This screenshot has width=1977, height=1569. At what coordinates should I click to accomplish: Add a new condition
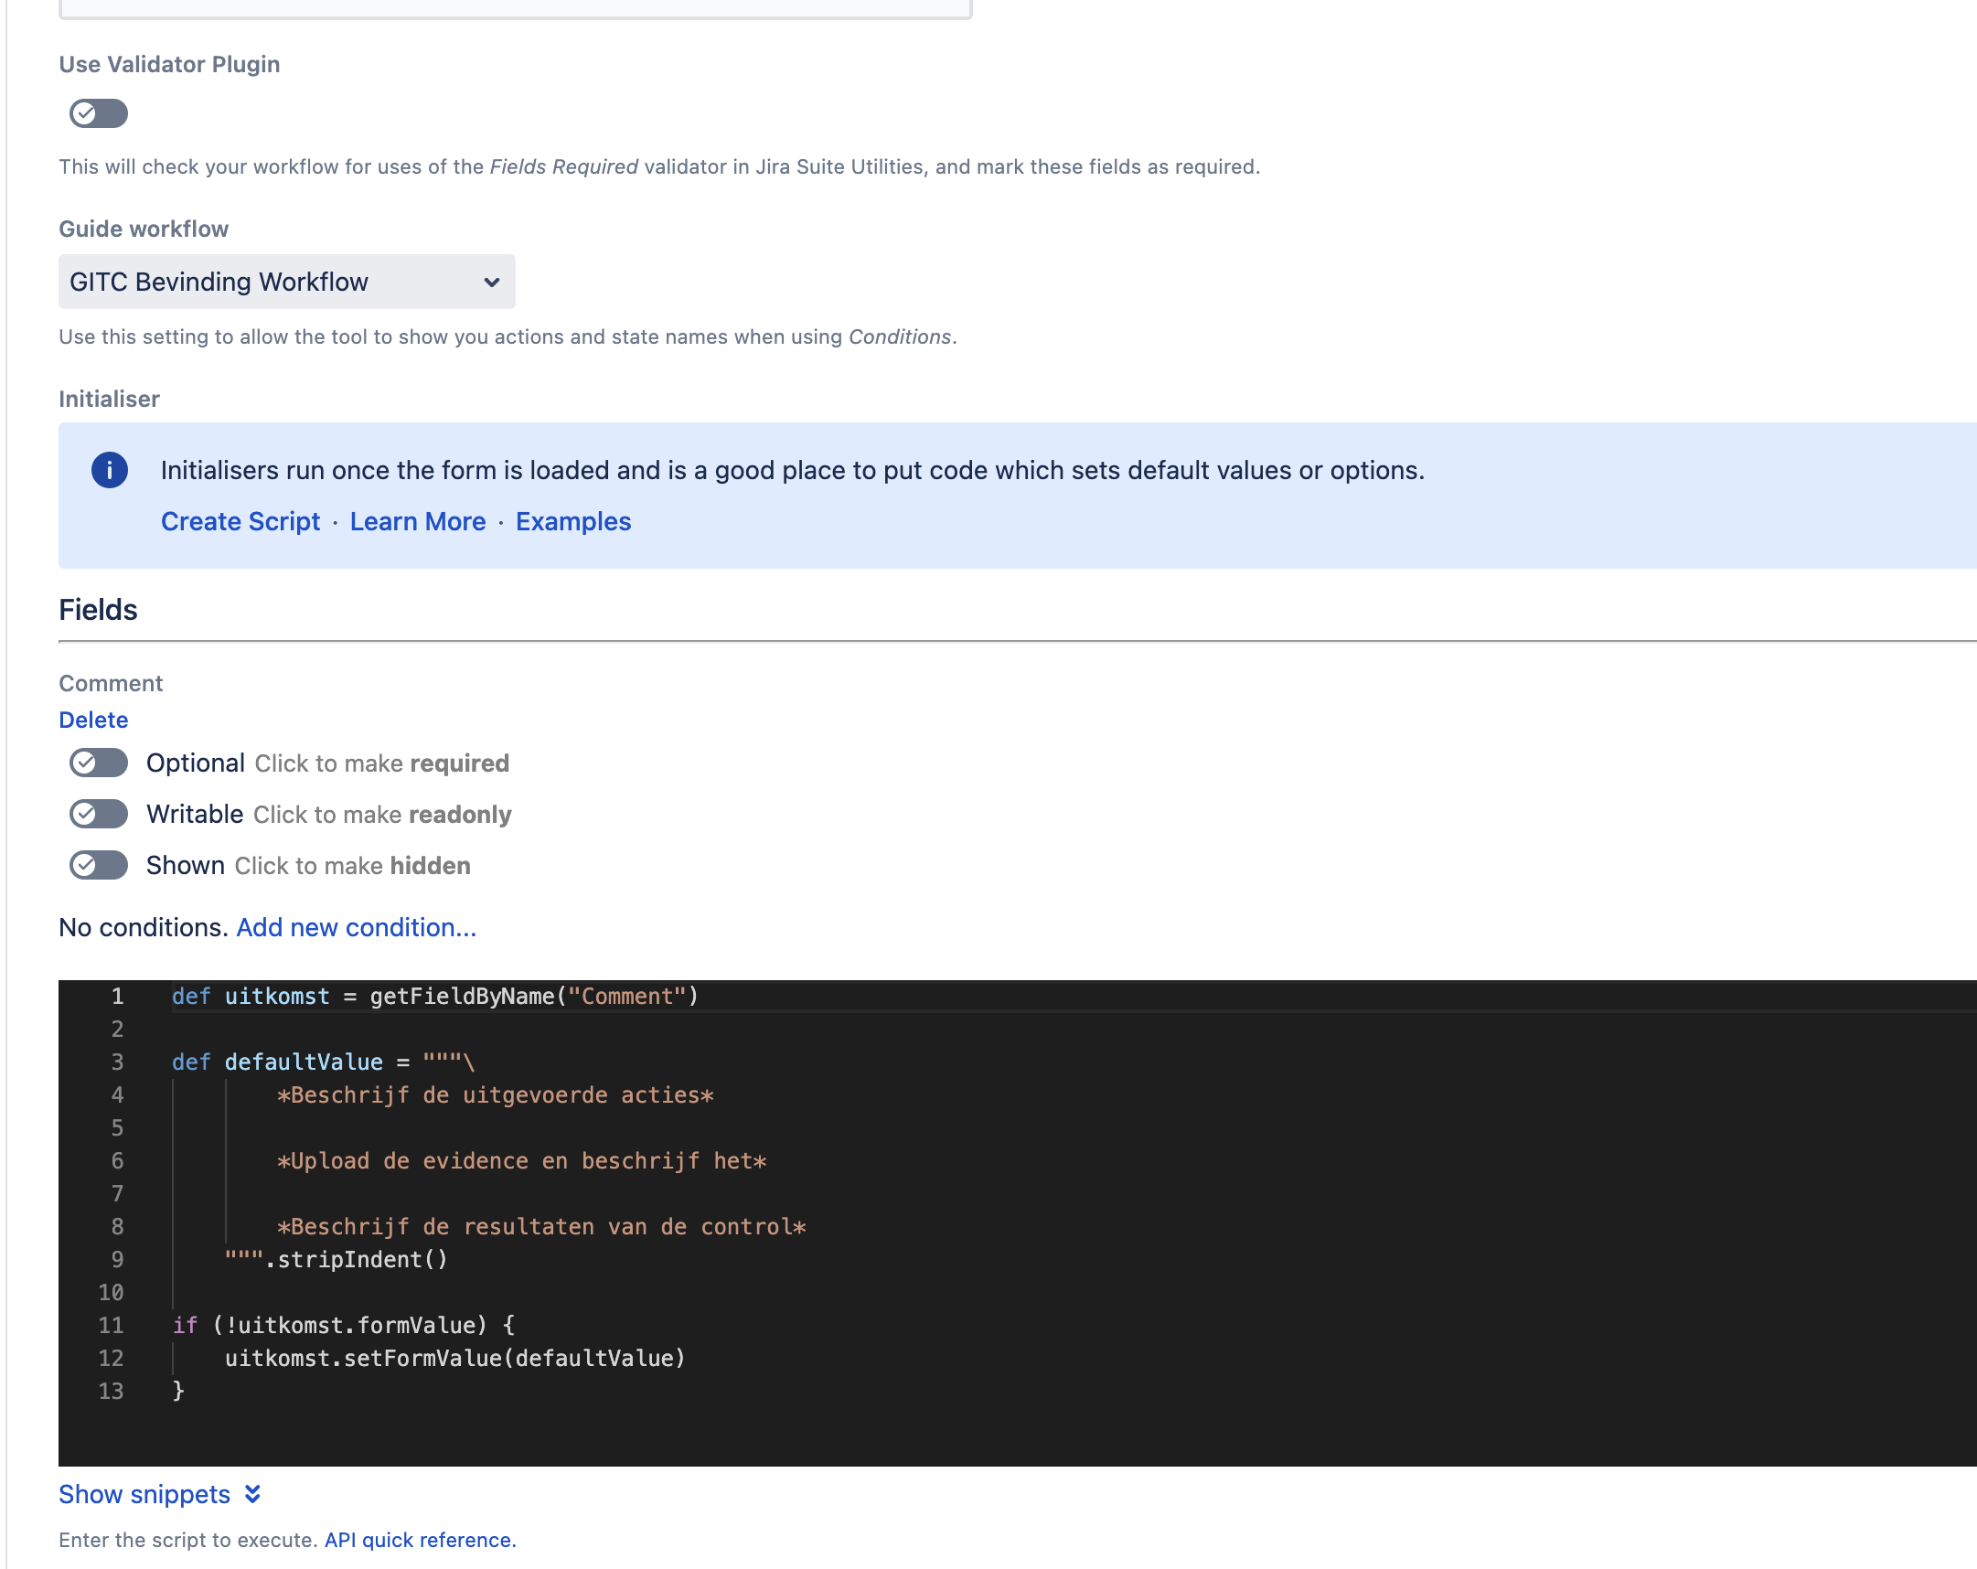(355, 927)
